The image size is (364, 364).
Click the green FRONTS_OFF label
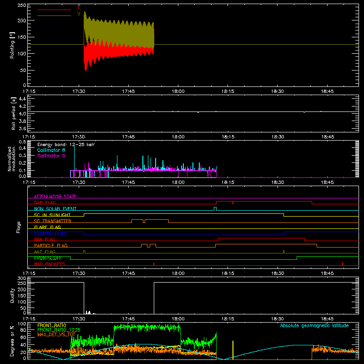click(x=48, y=258)
